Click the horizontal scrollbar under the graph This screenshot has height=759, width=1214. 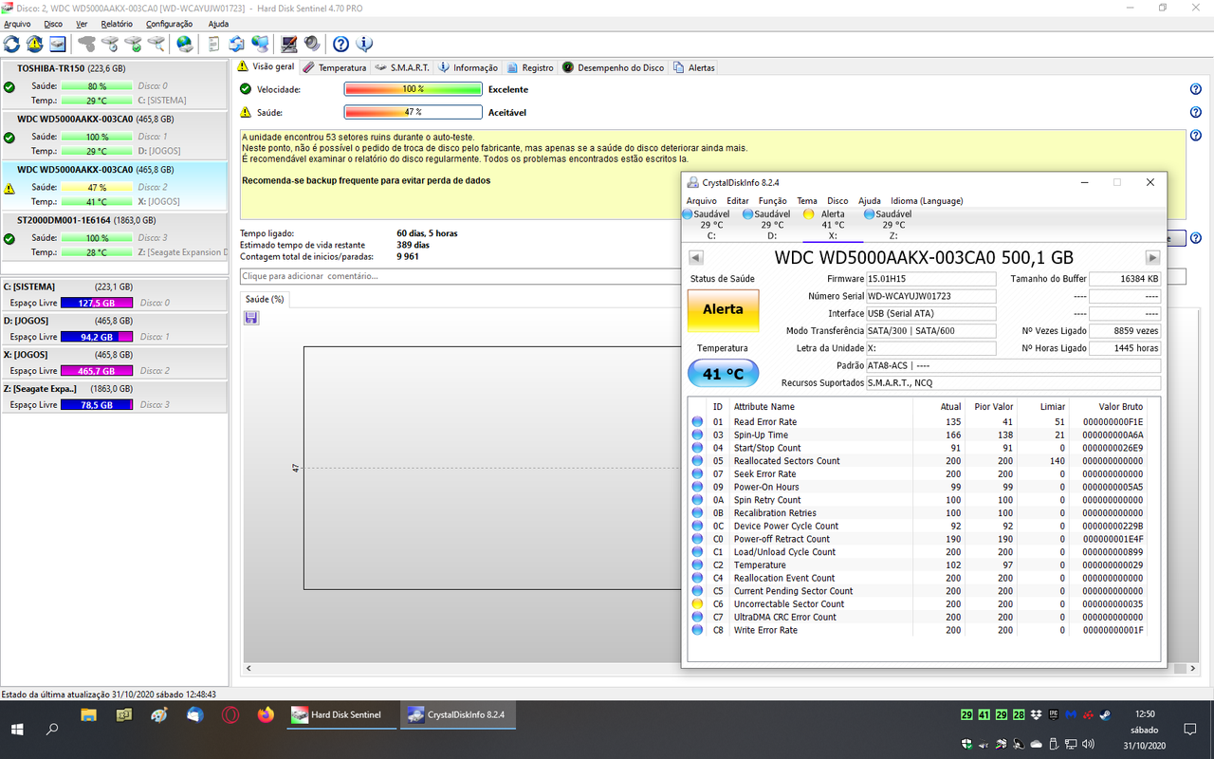click(x=462, y=669)
